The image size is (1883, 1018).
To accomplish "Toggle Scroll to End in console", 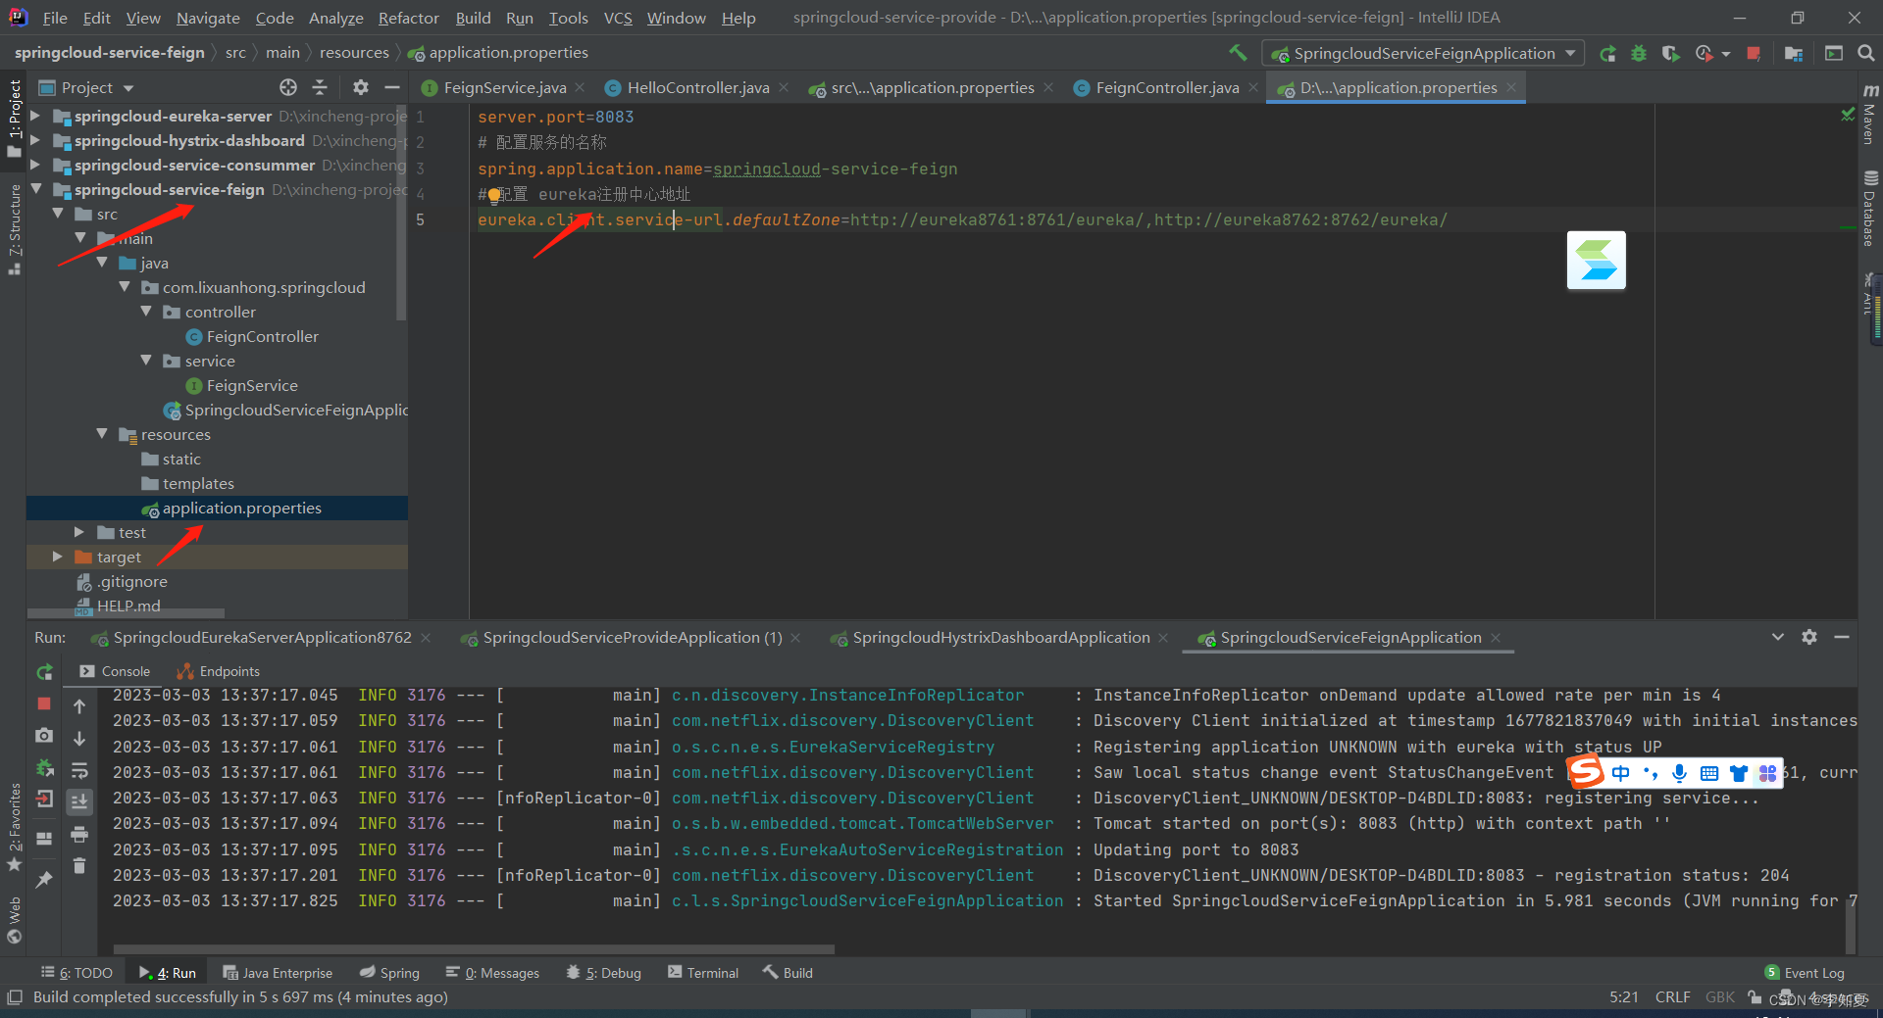I will pyautogui.click(x=79, y=801).
